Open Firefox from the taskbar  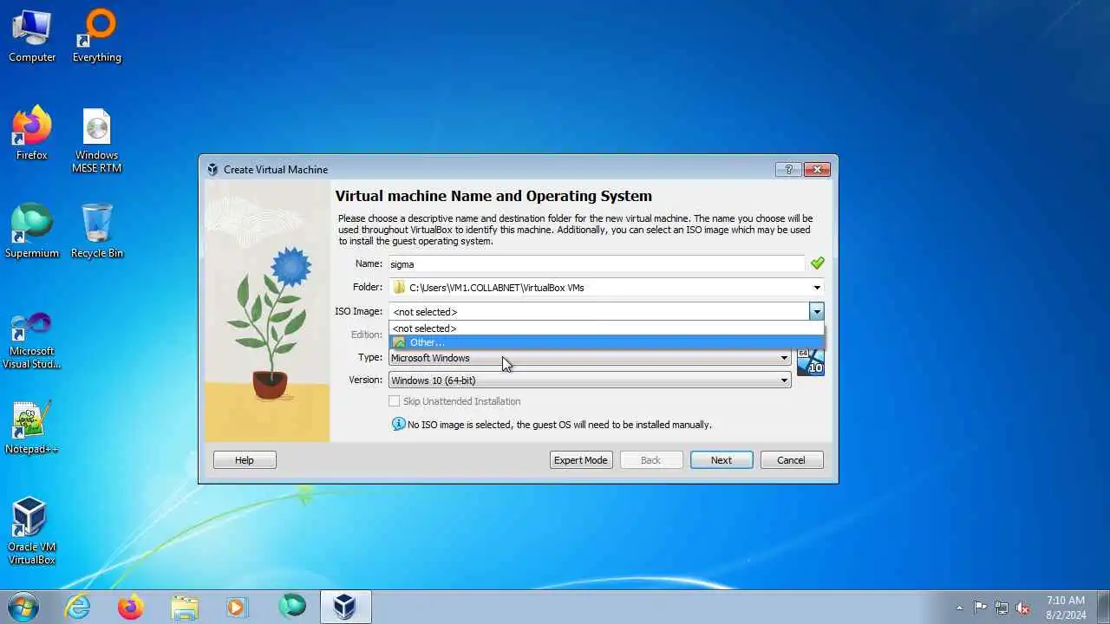pos(130,607)
